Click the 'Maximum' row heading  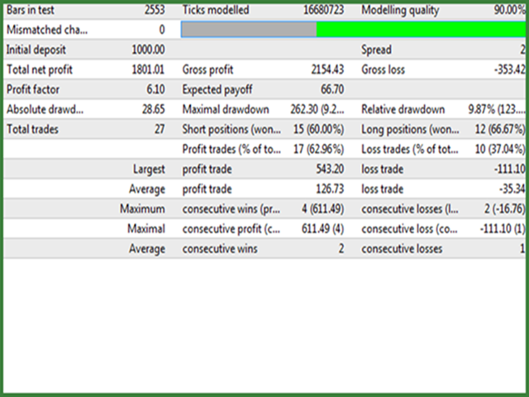click(142, 208)
